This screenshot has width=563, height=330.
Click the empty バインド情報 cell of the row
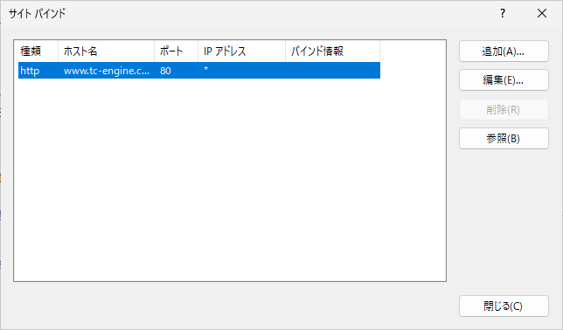click(332, 71)
